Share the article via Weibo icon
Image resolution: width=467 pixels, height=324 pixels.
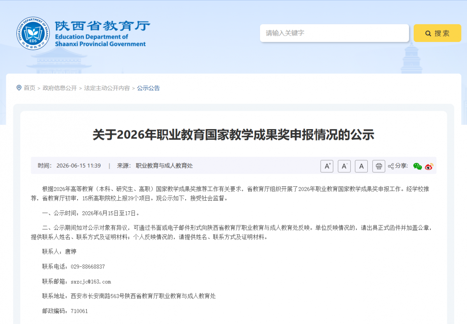click(x=429, y=166)
